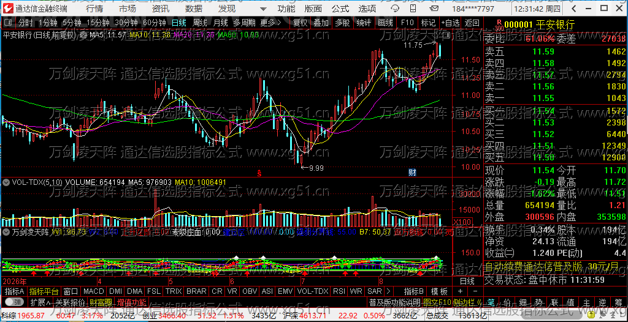Screen dimensions: 628x322
Task: Open 关联报价 related quotes
Action: (x=70, y=302)
